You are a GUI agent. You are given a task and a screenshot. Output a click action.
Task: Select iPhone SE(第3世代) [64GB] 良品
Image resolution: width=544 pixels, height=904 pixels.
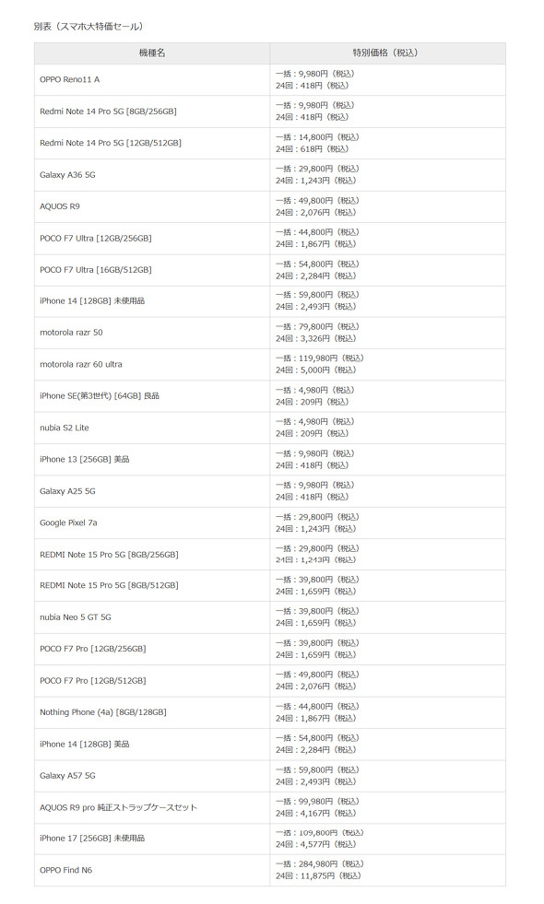[x=100, y=396]
